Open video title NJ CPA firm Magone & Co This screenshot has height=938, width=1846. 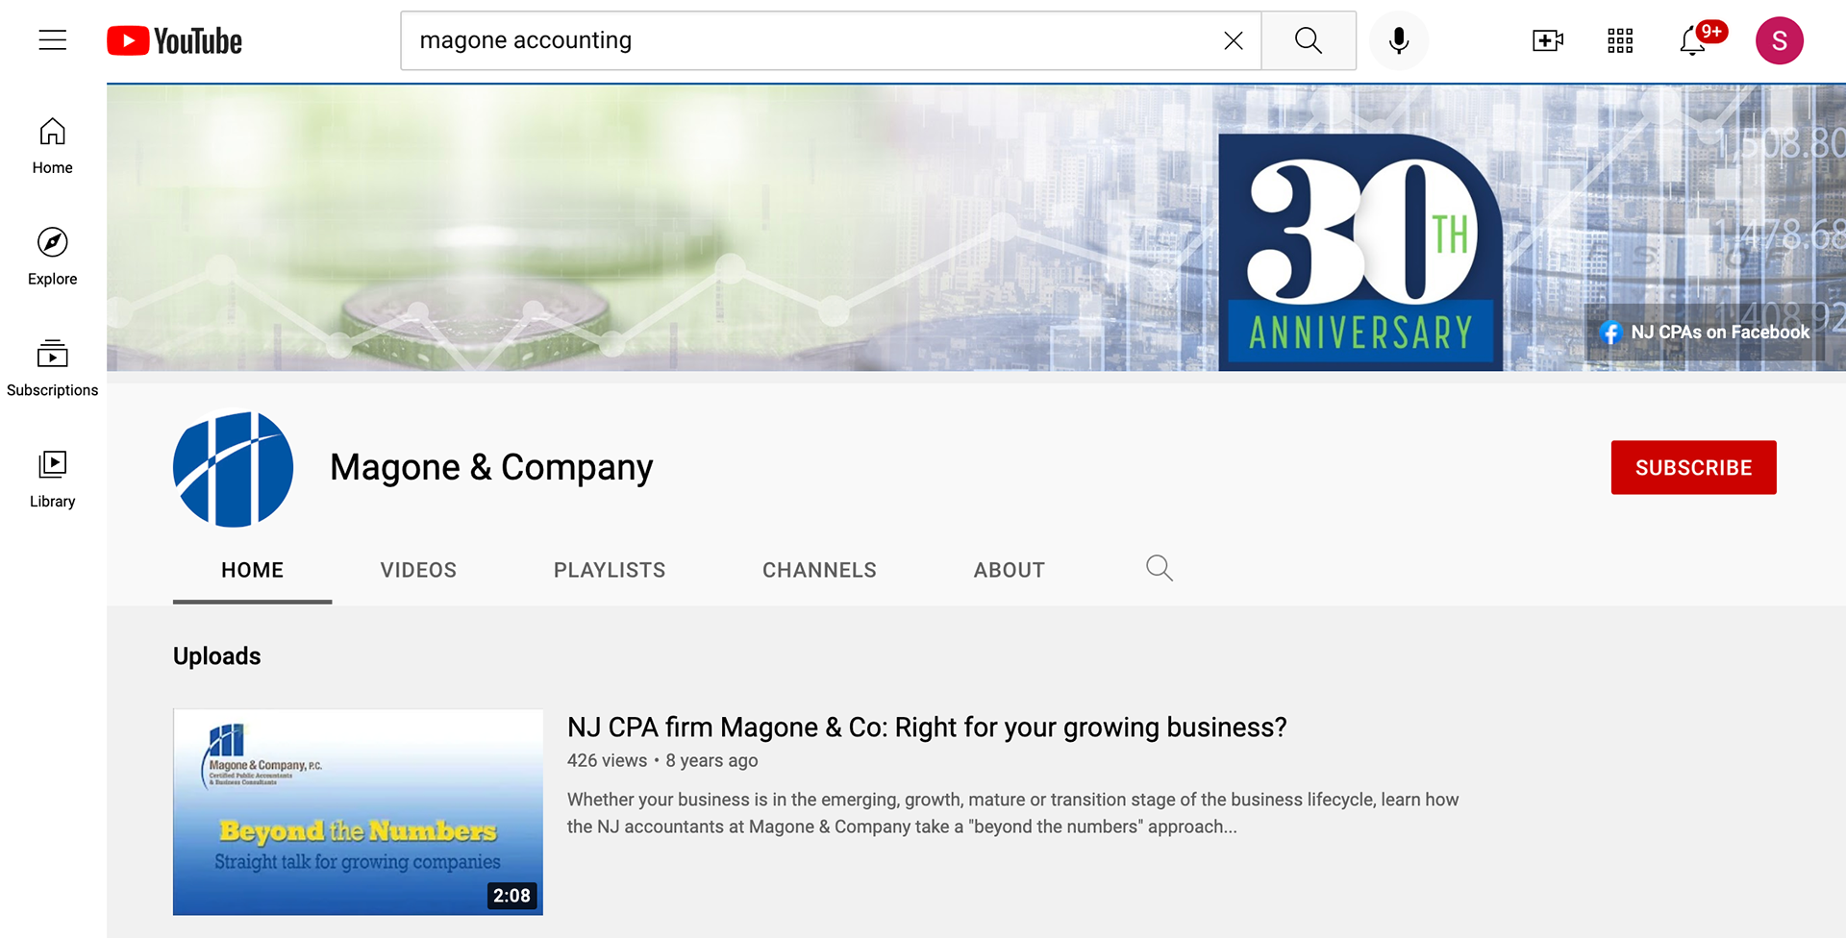pos(927,728)
